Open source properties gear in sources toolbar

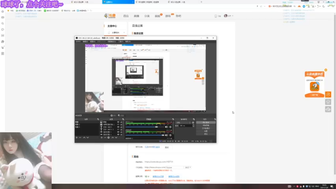(x=108, y=138)
